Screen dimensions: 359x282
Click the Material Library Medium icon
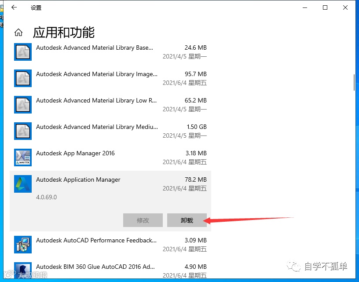(x=23, y=131)
